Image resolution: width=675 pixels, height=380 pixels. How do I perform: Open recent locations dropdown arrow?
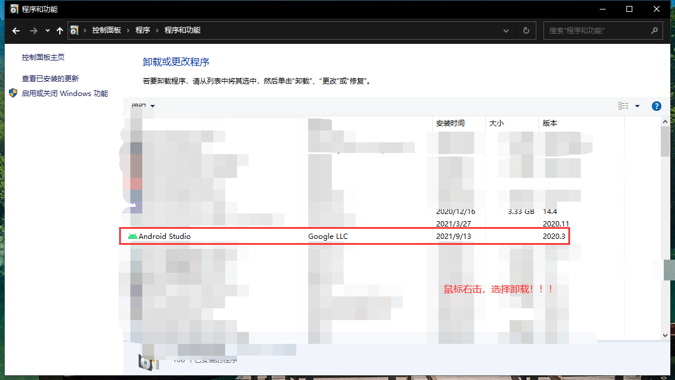tap(47, 31)
